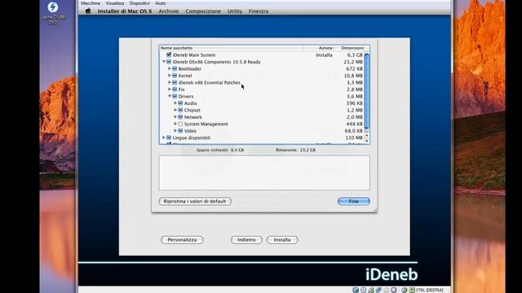This screenshot has width=522, height=293.
Task: Click the Installa action of iDeneb Main System
Action: click(324, 55)
